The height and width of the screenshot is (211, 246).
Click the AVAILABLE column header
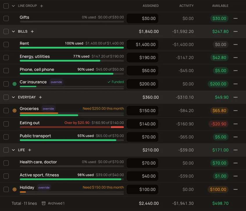click(x=220, y=6)
